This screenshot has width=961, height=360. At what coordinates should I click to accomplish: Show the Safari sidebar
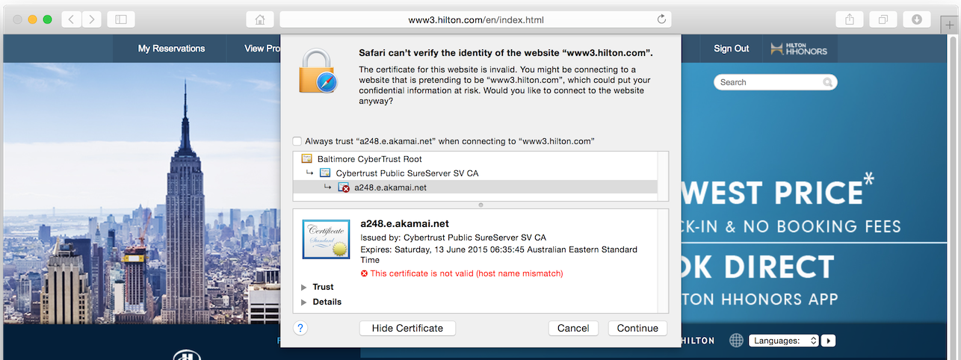coord(121,19)
